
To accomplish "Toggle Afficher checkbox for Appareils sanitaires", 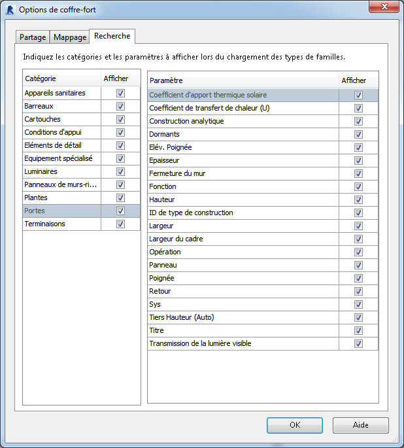I will 120,94.
